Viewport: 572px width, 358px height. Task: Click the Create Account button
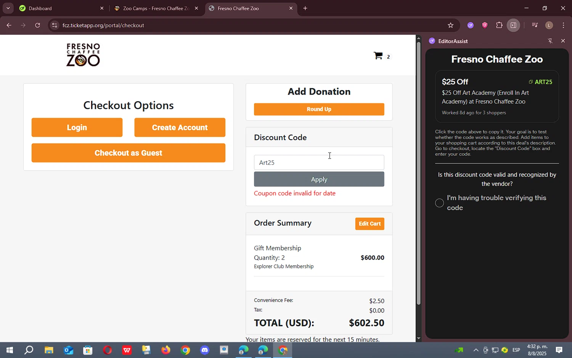click(x=180, y=127)
